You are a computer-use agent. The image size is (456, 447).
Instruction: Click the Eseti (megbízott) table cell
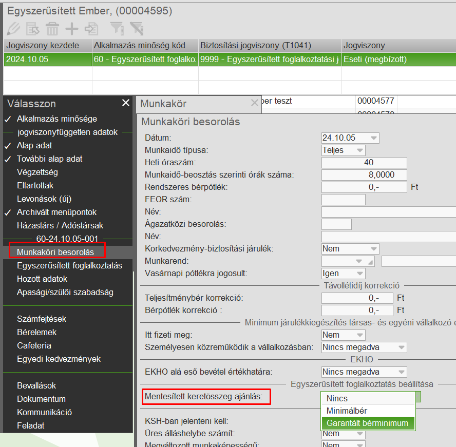[398, 60]
